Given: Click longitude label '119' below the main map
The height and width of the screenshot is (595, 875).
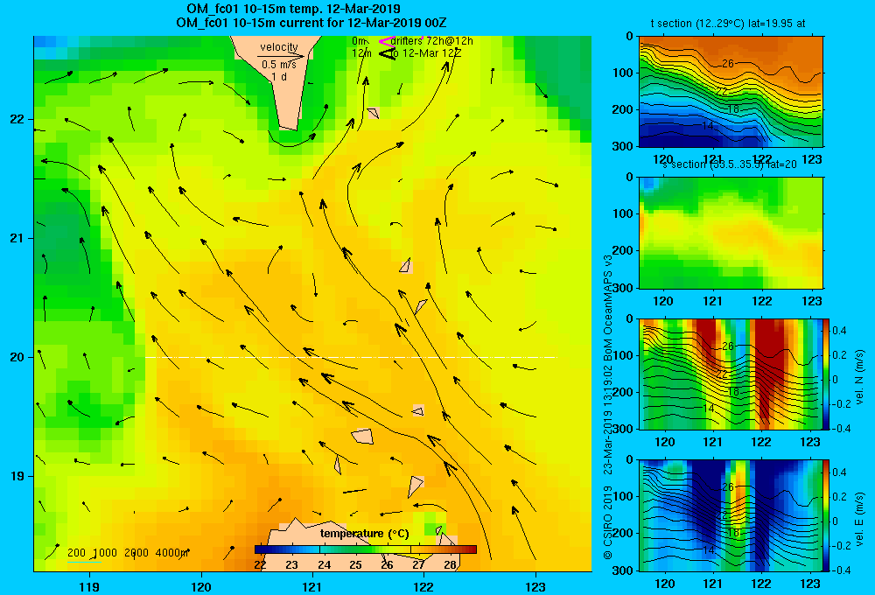Looking at the screenshot, I should click(89, 587).
